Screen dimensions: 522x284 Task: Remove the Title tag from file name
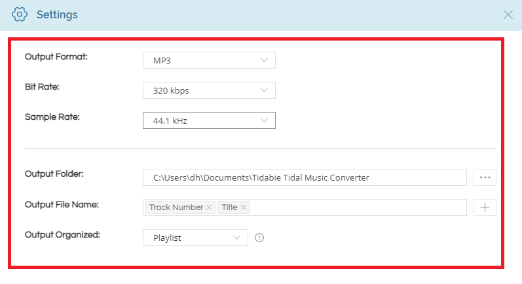click(244, 207)
